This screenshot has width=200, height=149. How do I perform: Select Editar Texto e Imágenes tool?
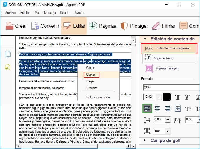click(x=169, y=49)
